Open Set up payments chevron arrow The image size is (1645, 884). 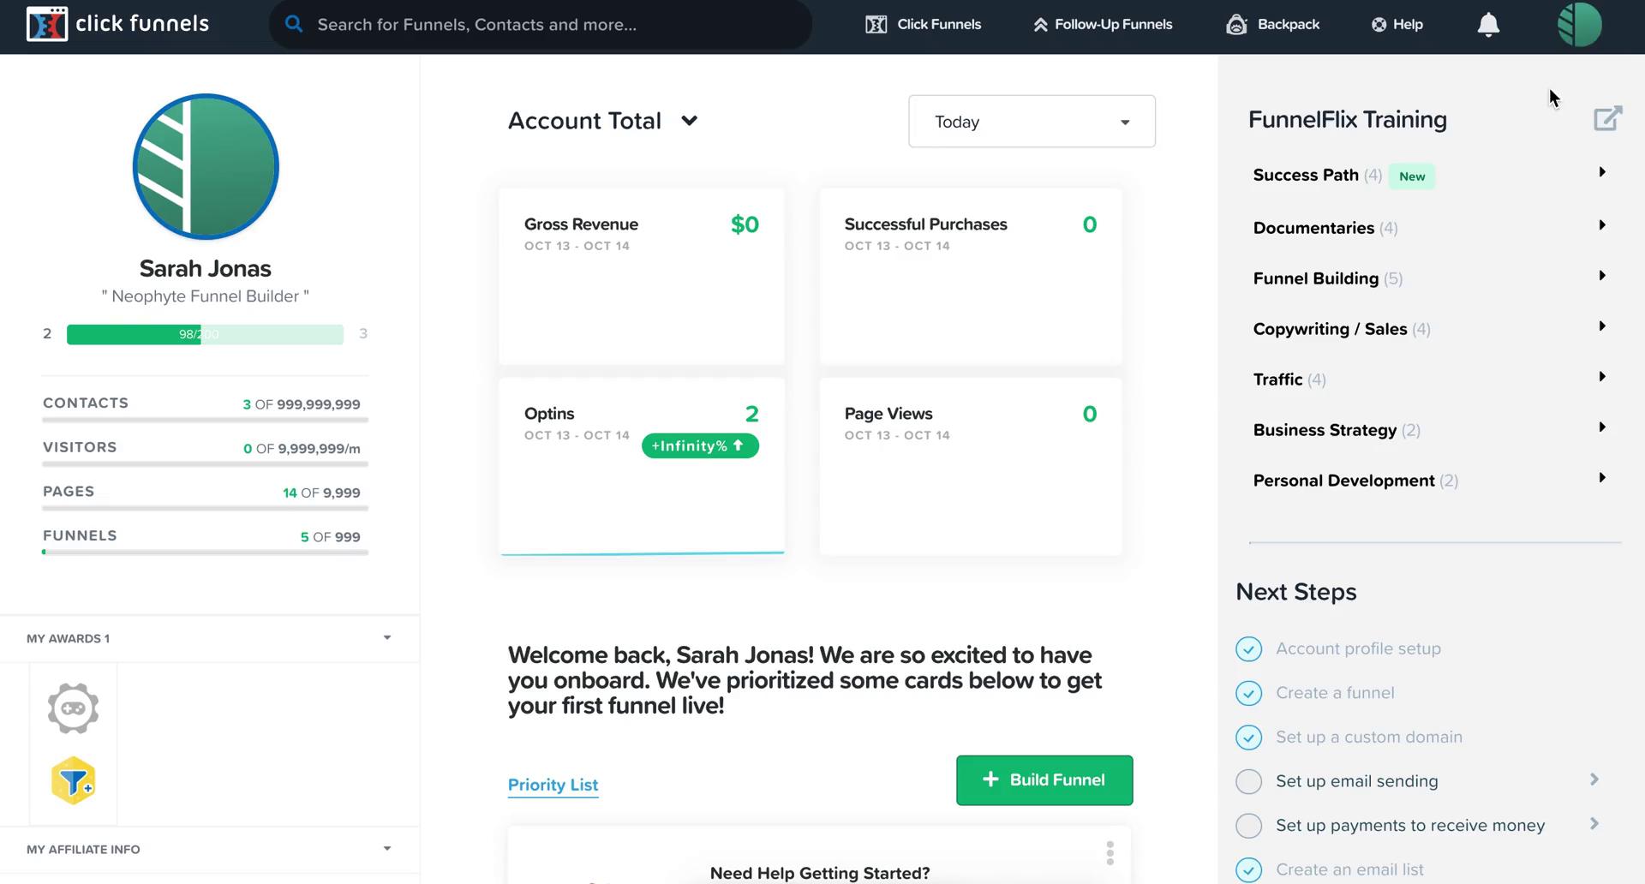1594,824
